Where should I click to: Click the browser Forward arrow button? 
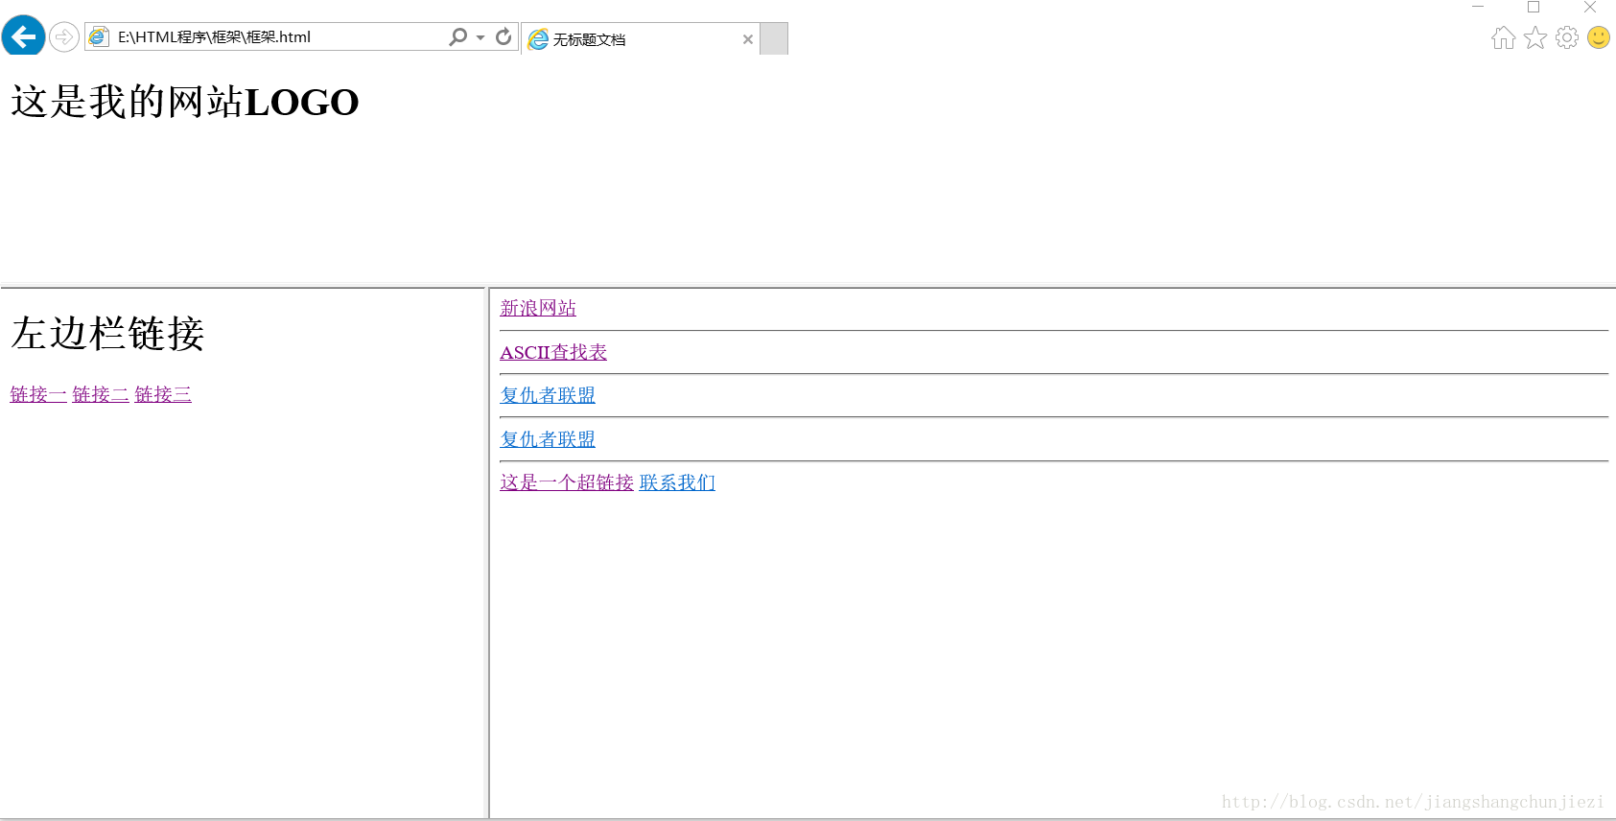click(x=63, y=37)
